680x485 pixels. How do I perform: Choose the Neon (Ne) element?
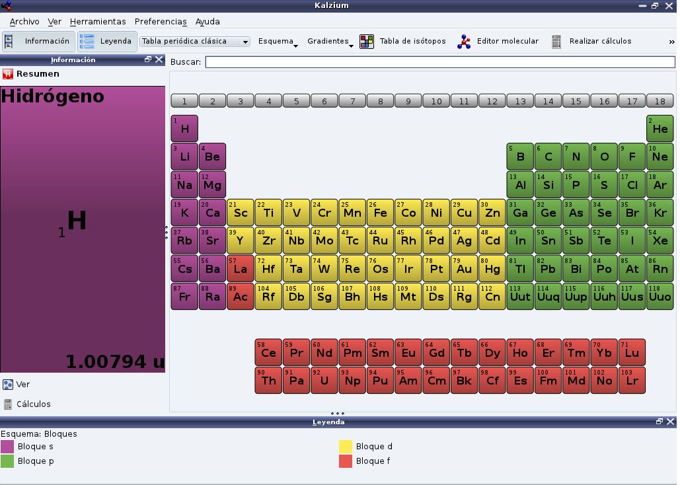pyautogui.click(x=660, y=157)
